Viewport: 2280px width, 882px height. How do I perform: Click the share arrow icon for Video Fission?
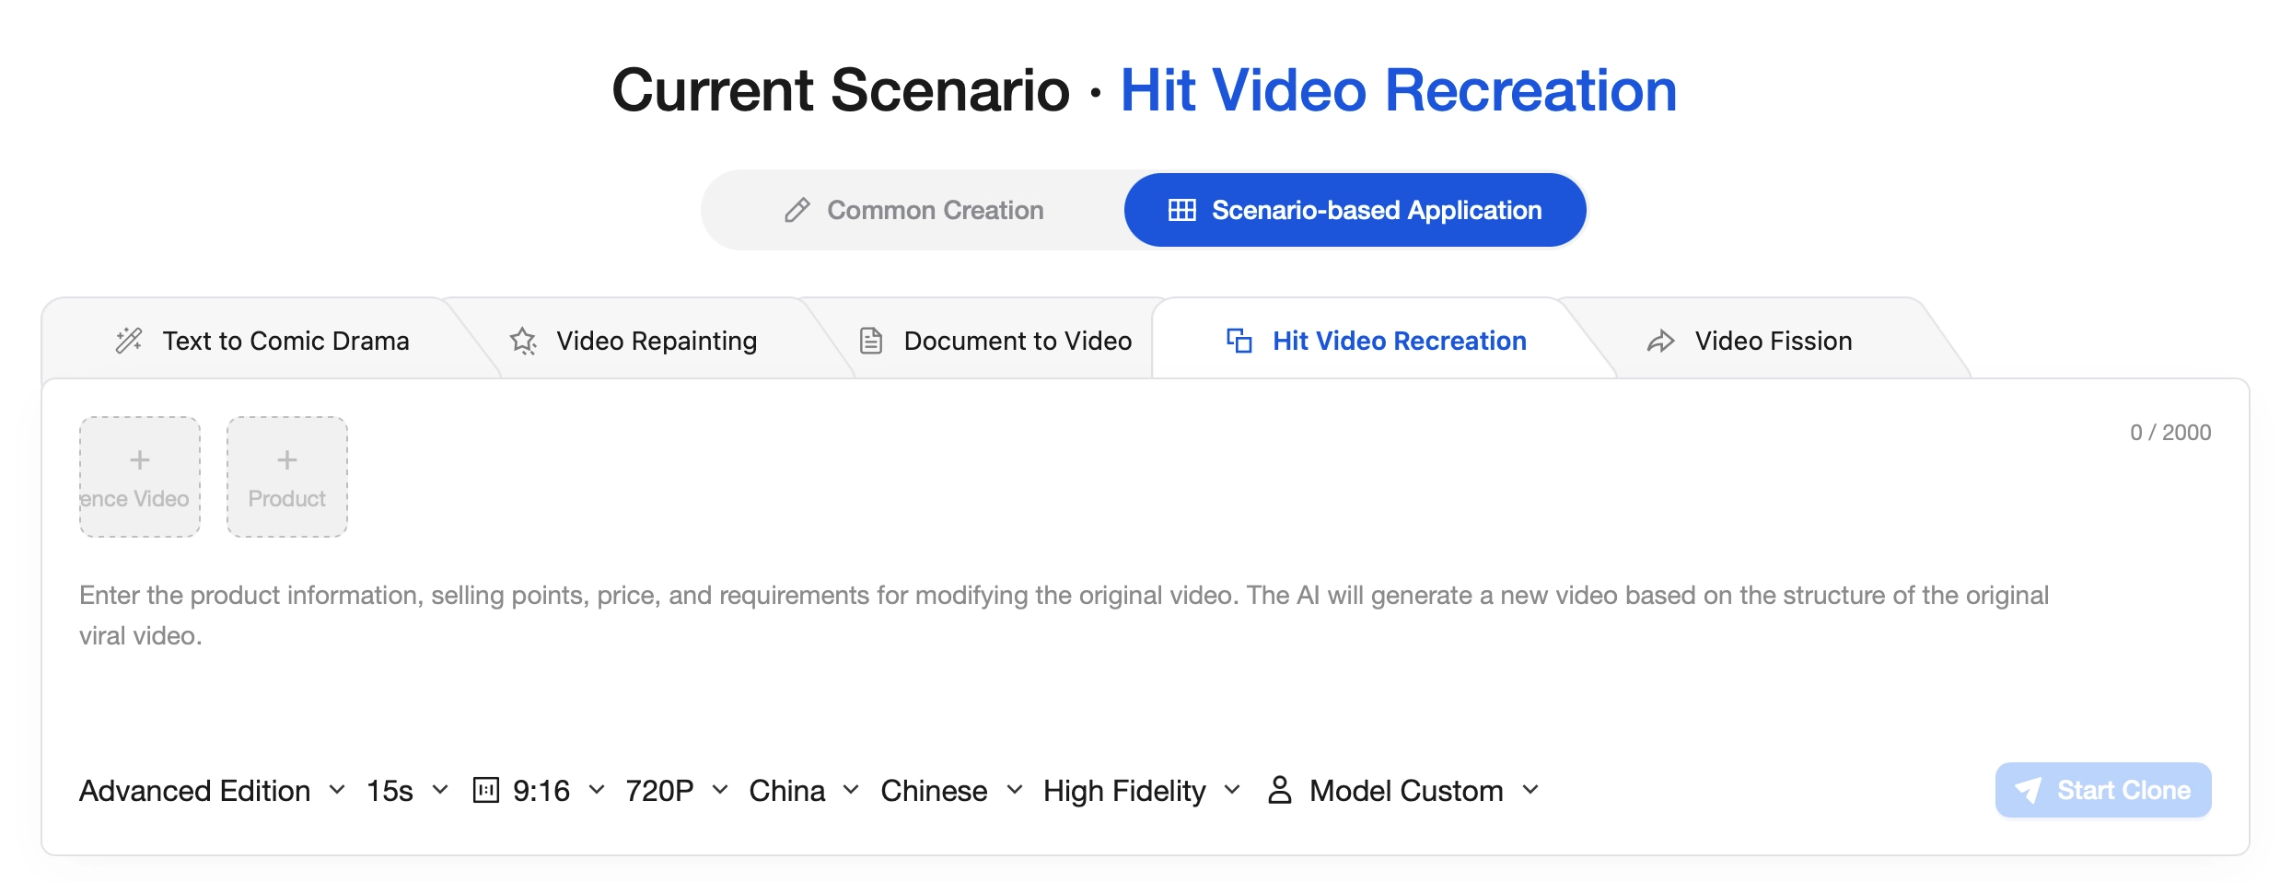click(1660, 342)
